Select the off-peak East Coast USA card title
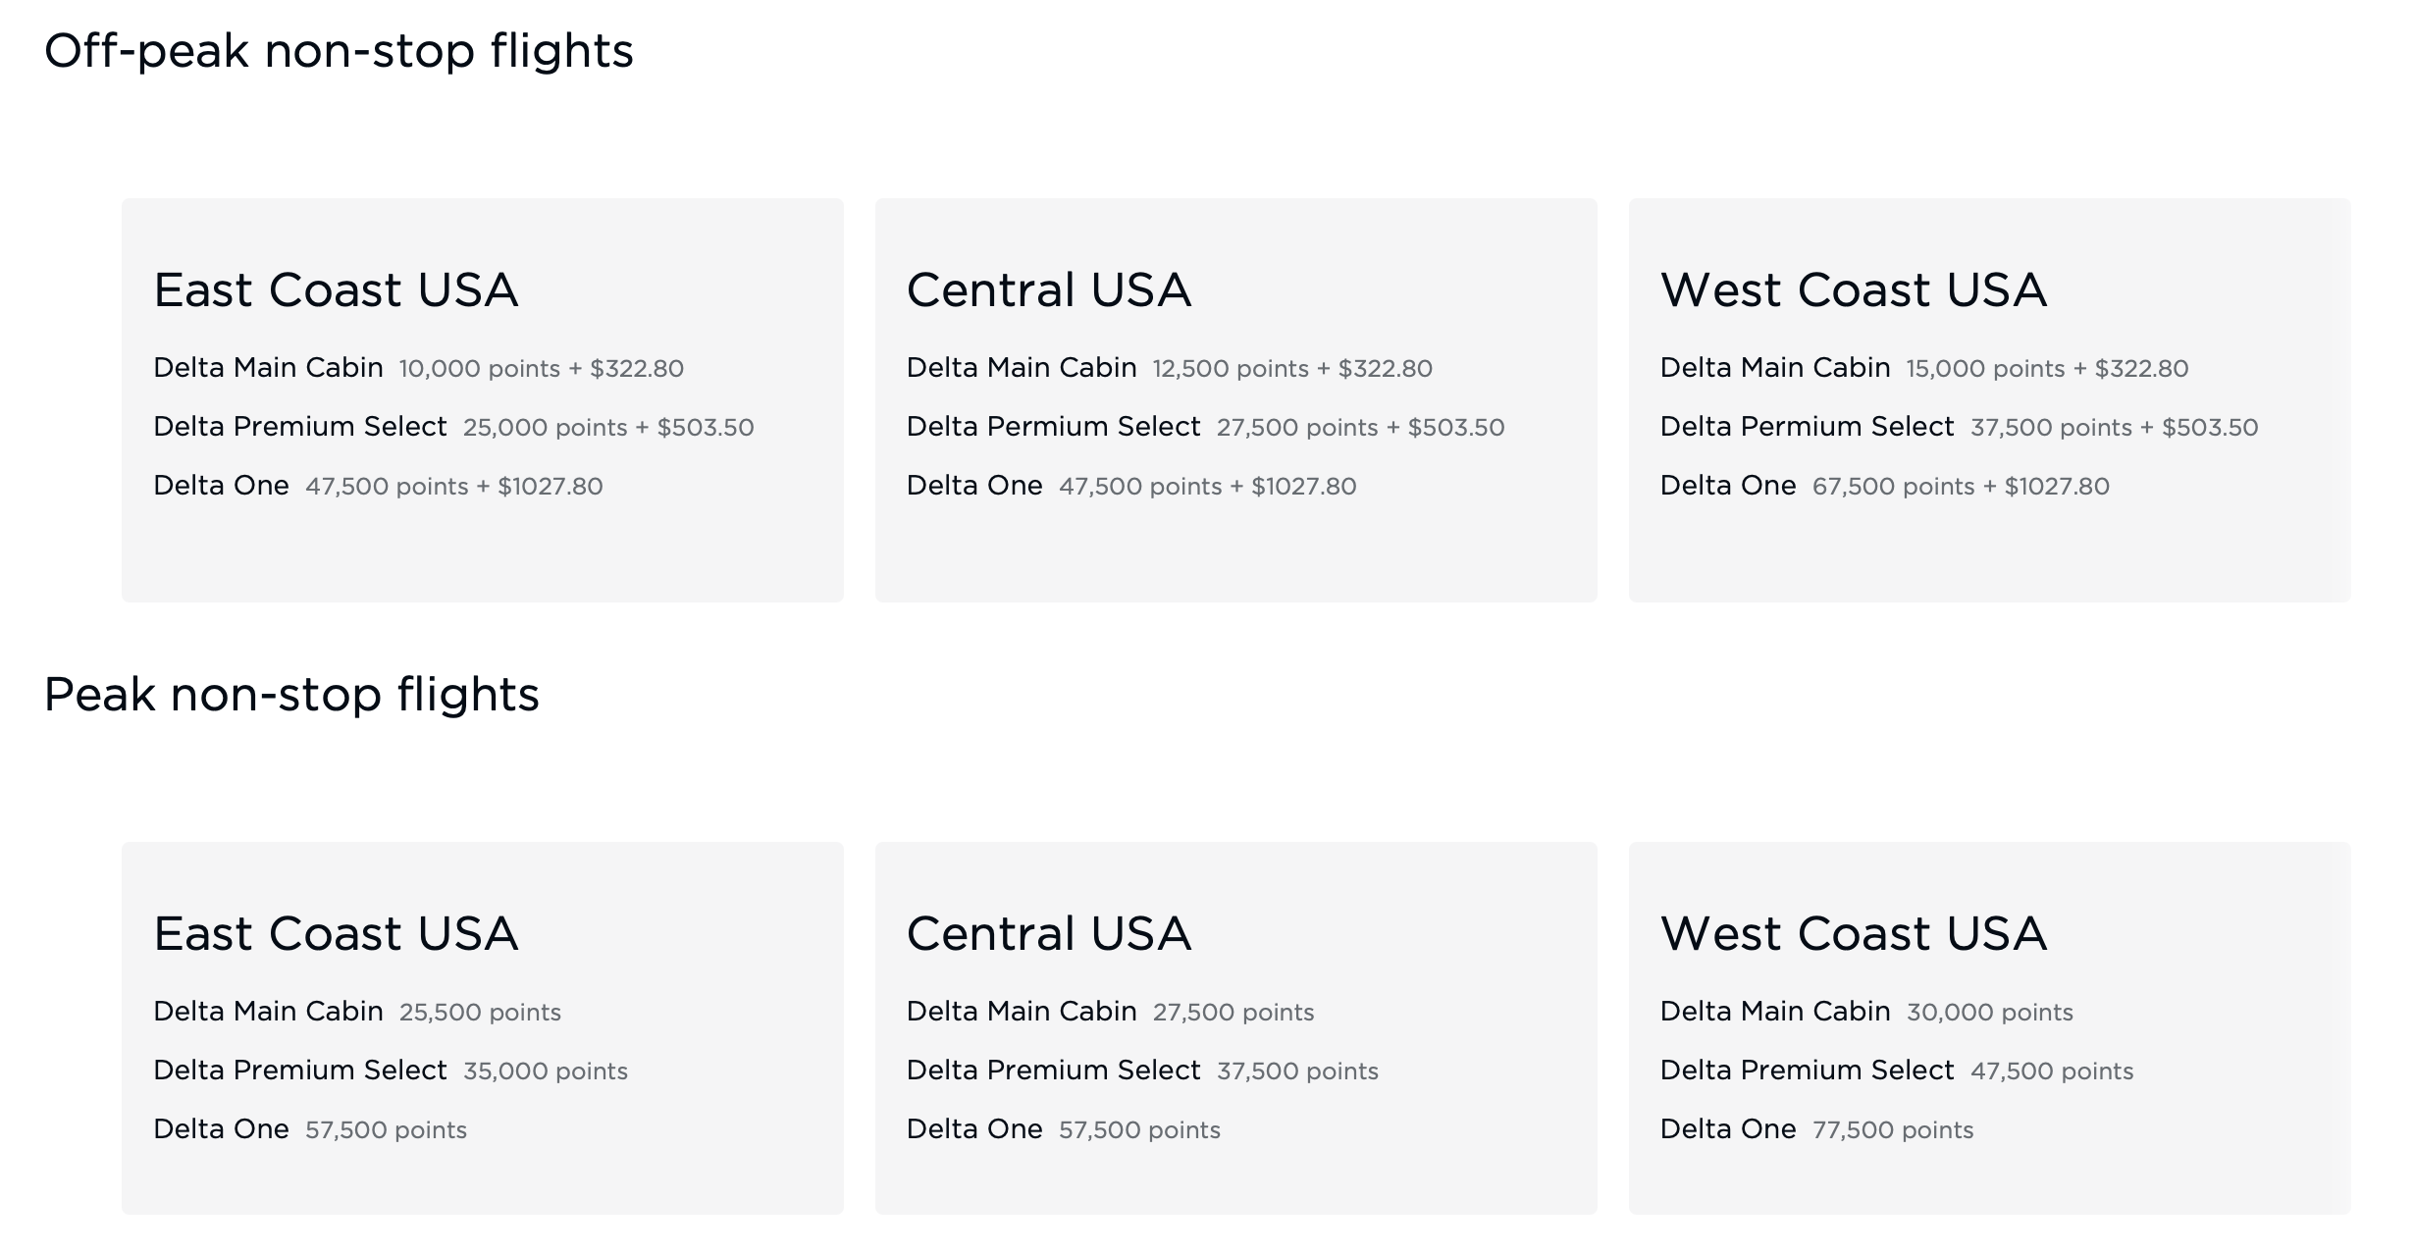Screen dimensions: 2414x1254 click(336, 289)
